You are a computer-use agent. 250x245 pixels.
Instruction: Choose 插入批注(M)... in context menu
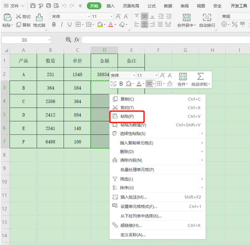[x=158, y=197]
